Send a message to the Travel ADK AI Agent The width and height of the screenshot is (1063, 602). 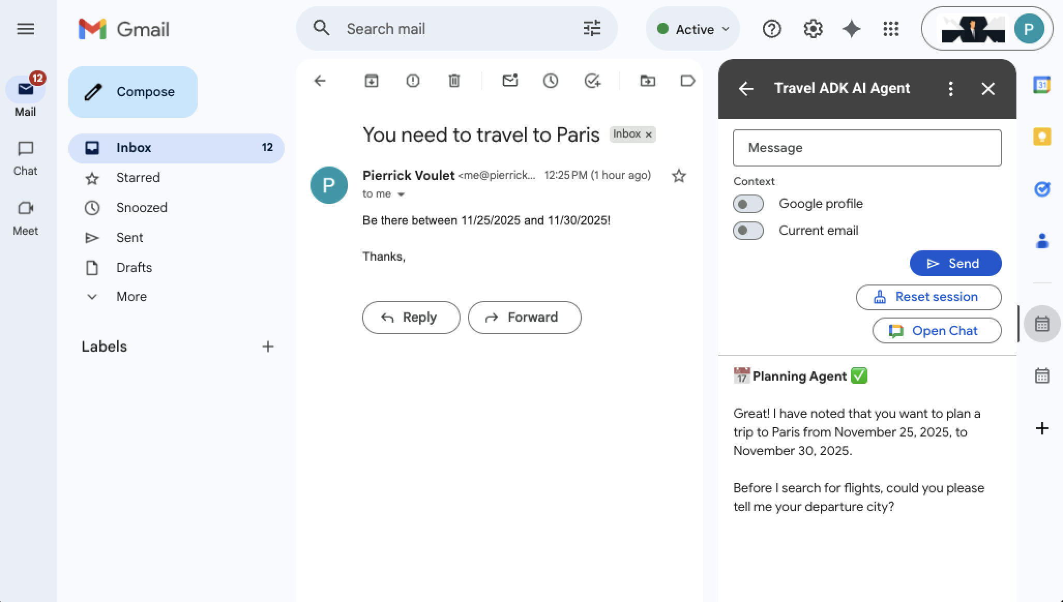pyautogui.click(x=955, y=263)
